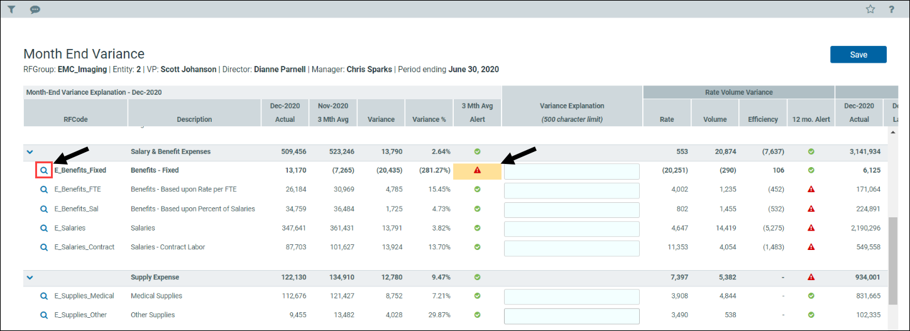Screen dimensions: 910x331
Task: Click Month End Variance page title
Action: (84, 54)
